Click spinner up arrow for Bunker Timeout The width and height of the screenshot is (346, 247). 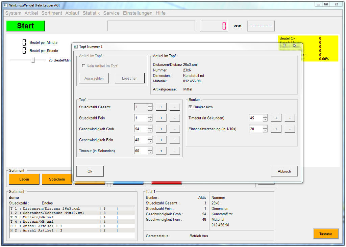pyautogui.click(x=265, y=116)
